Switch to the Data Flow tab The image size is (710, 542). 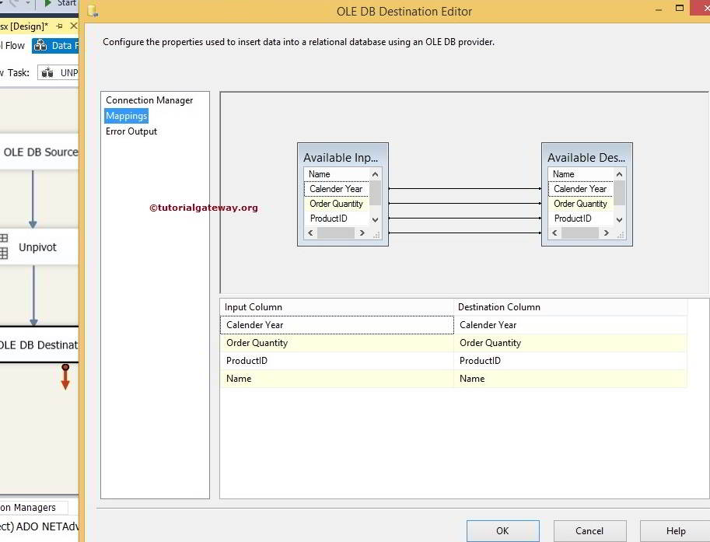[56, 46]
